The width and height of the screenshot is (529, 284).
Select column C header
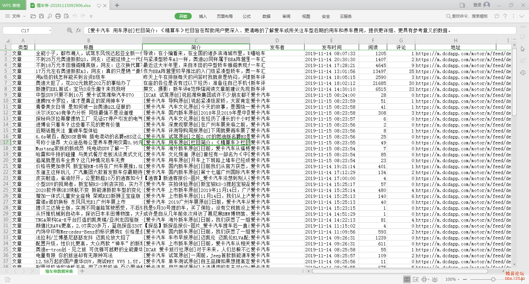coord(196,41)
